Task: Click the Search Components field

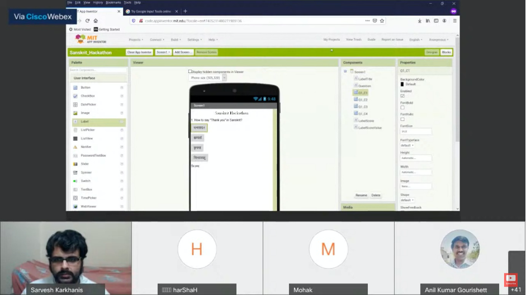Action: coord(98,70)
